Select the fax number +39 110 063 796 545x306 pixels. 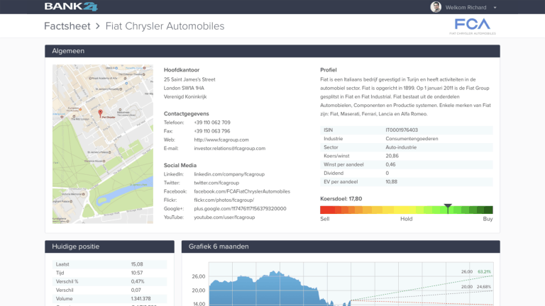point(212,131)
